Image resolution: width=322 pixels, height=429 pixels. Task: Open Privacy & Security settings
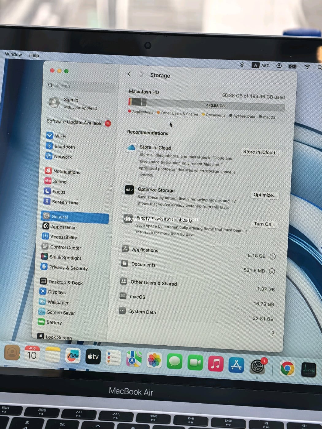pos(64,268)
